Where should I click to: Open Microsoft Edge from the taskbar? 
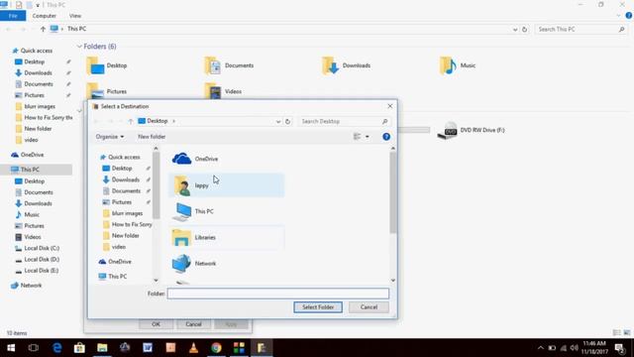click(x=57, y=348)
